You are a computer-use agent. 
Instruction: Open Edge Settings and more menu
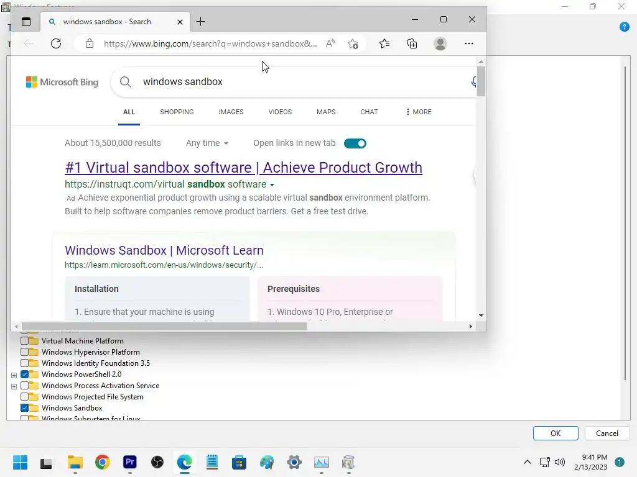click(469, 43)
